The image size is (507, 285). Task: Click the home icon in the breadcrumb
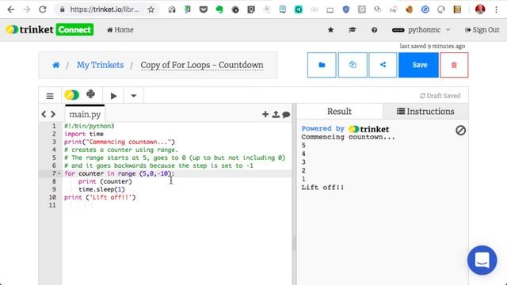click(x=56, y=65)
